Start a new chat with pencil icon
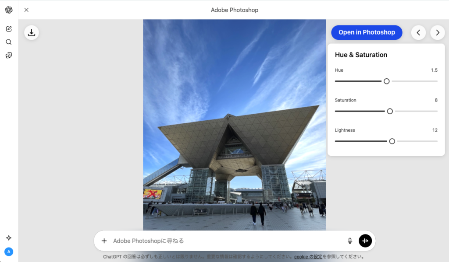The height and width of the screenshot is (262, 449). [x=9, y=29]
